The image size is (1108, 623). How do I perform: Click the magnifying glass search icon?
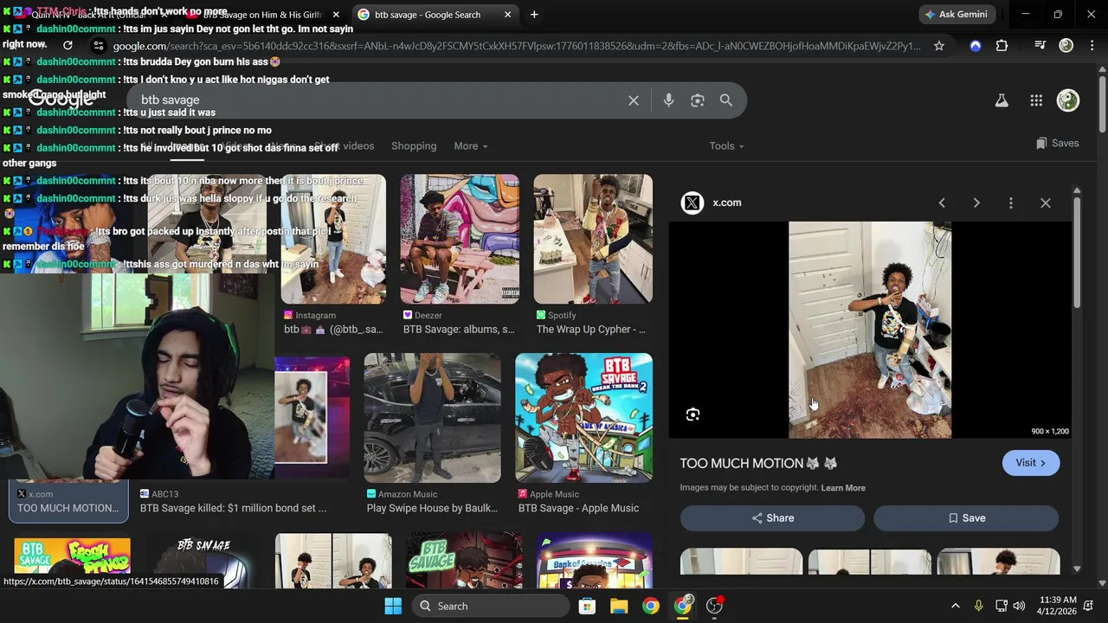[x=726, y=100]
